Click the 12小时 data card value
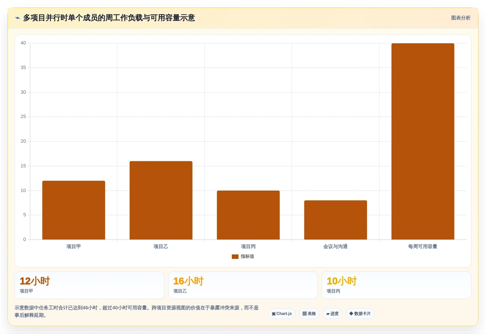This screenshot has width=486, height=334. click(35, 281)
